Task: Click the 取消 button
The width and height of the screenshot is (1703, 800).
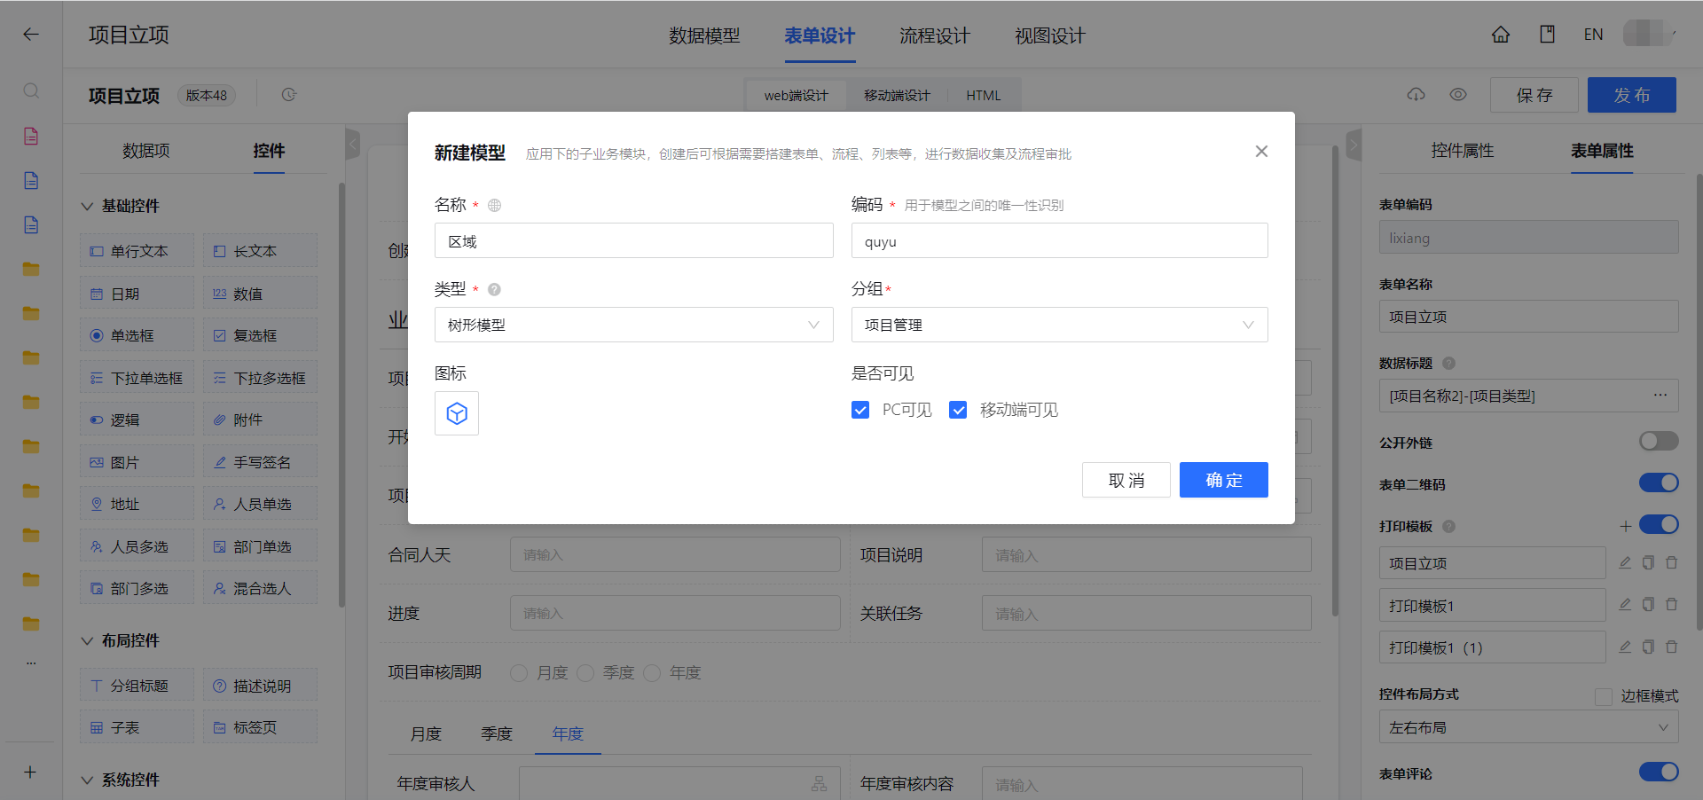Action: [x=1126, y=480]
